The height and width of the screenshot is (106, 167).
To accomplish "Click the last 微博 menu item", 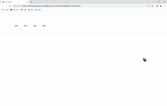I will tap(44, 26).
